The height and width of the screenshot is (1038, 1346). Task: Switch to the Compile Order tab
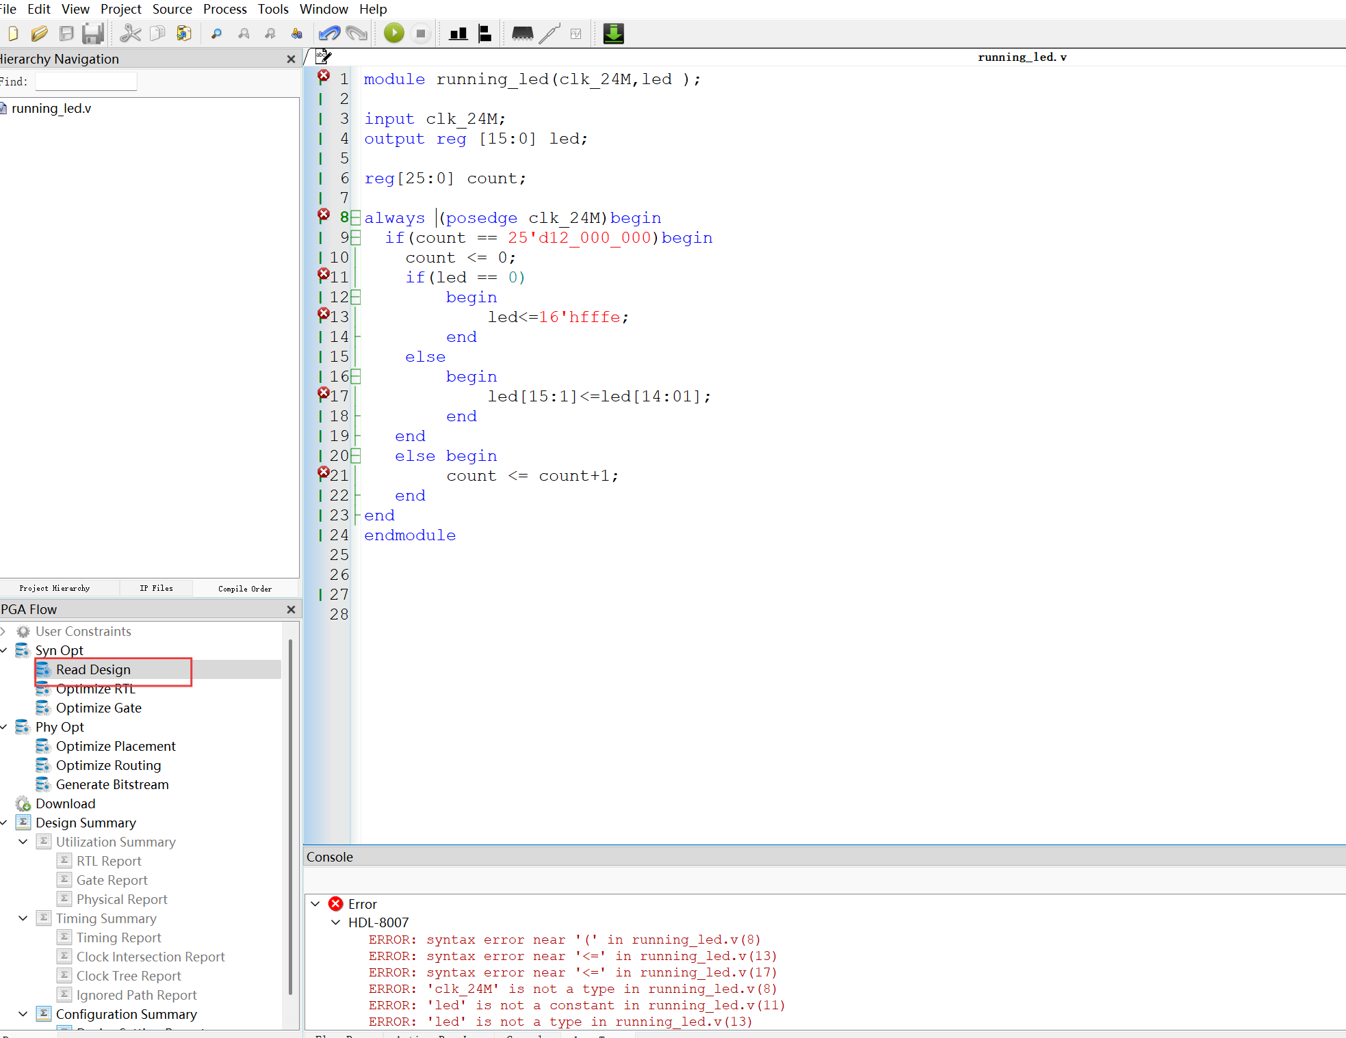point(245,588)
